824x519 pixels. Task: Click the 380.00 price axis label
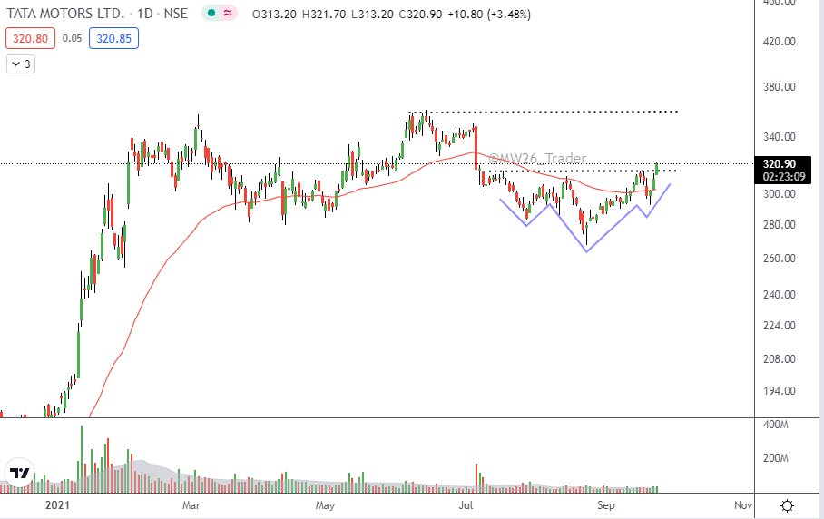(780, 87)
